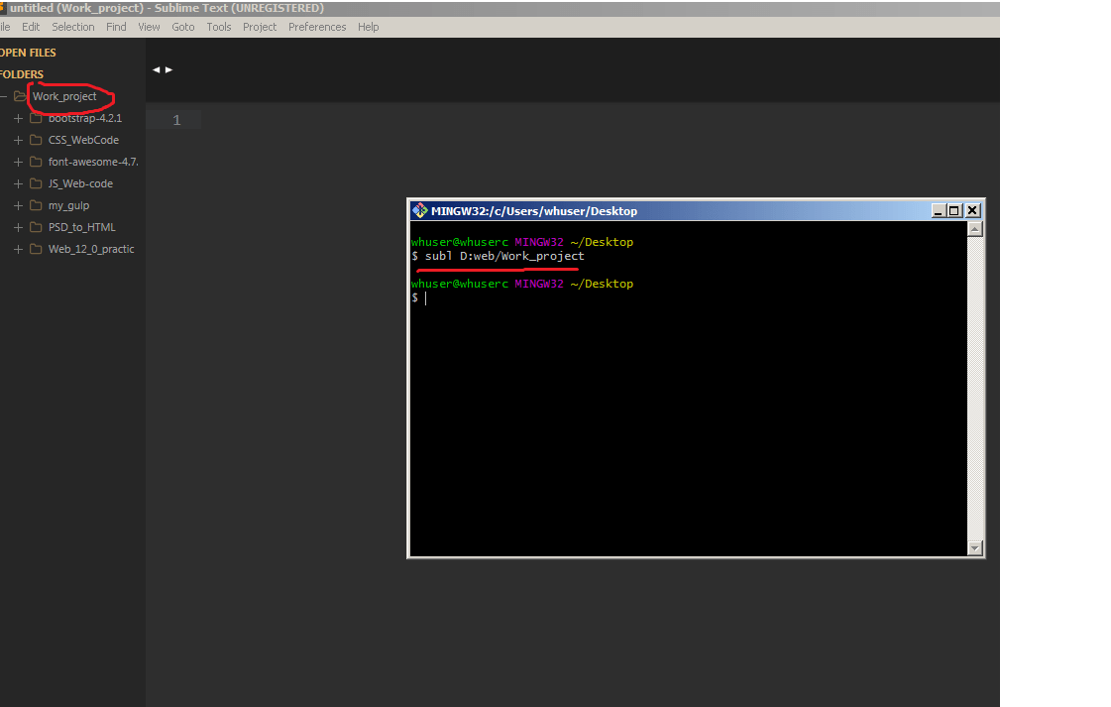Click the MINGW32 terminal title bar text
Image resolution: width=1111 pixels, height=707 pixels.
click(534, 211)
